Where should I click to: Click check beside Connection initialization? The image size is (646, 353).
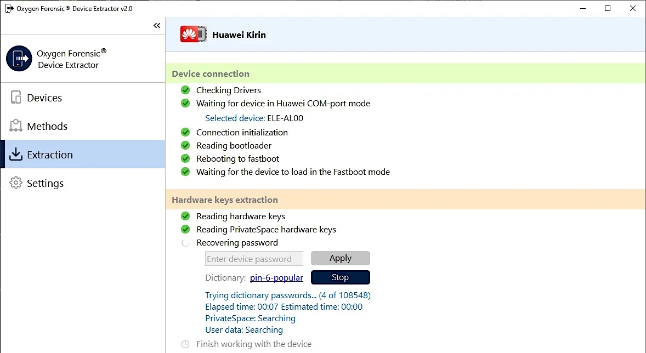click(185, 132)
